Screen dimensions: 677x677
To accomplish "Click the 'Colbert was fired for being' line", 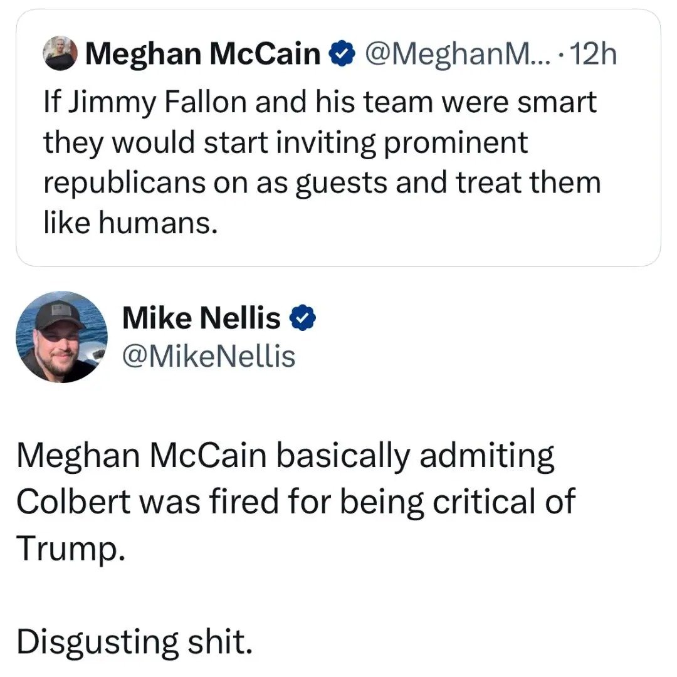I will pyautogui.click(x=296, y=501).
